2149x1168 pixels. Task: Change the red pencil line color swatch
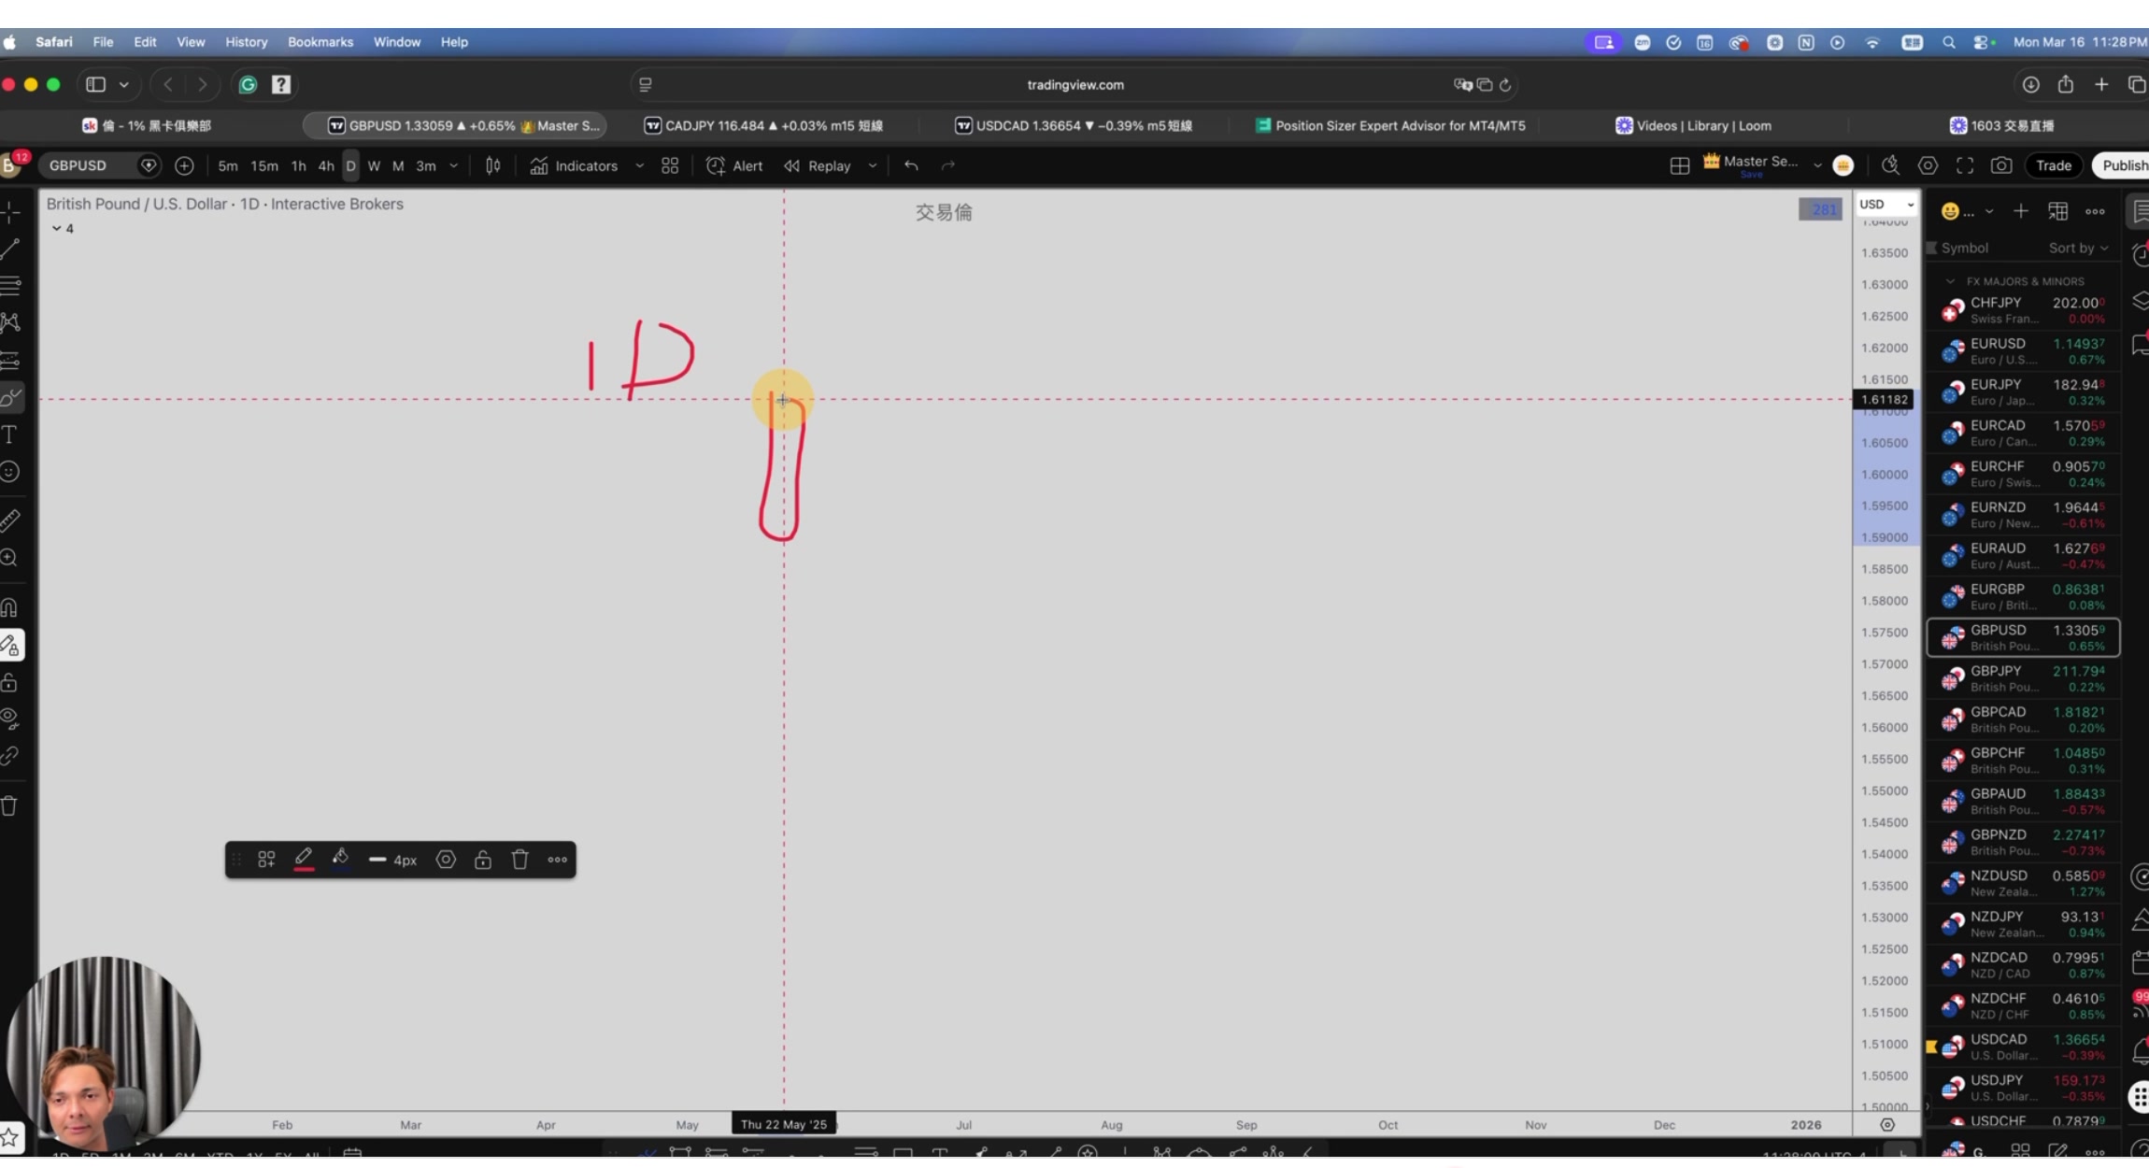point(304,860)
